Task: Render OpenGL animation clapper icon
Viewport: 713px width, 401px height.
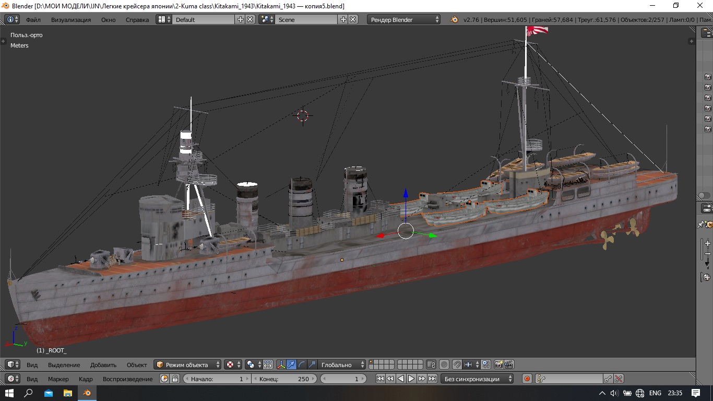Action: tap(509, 364)
